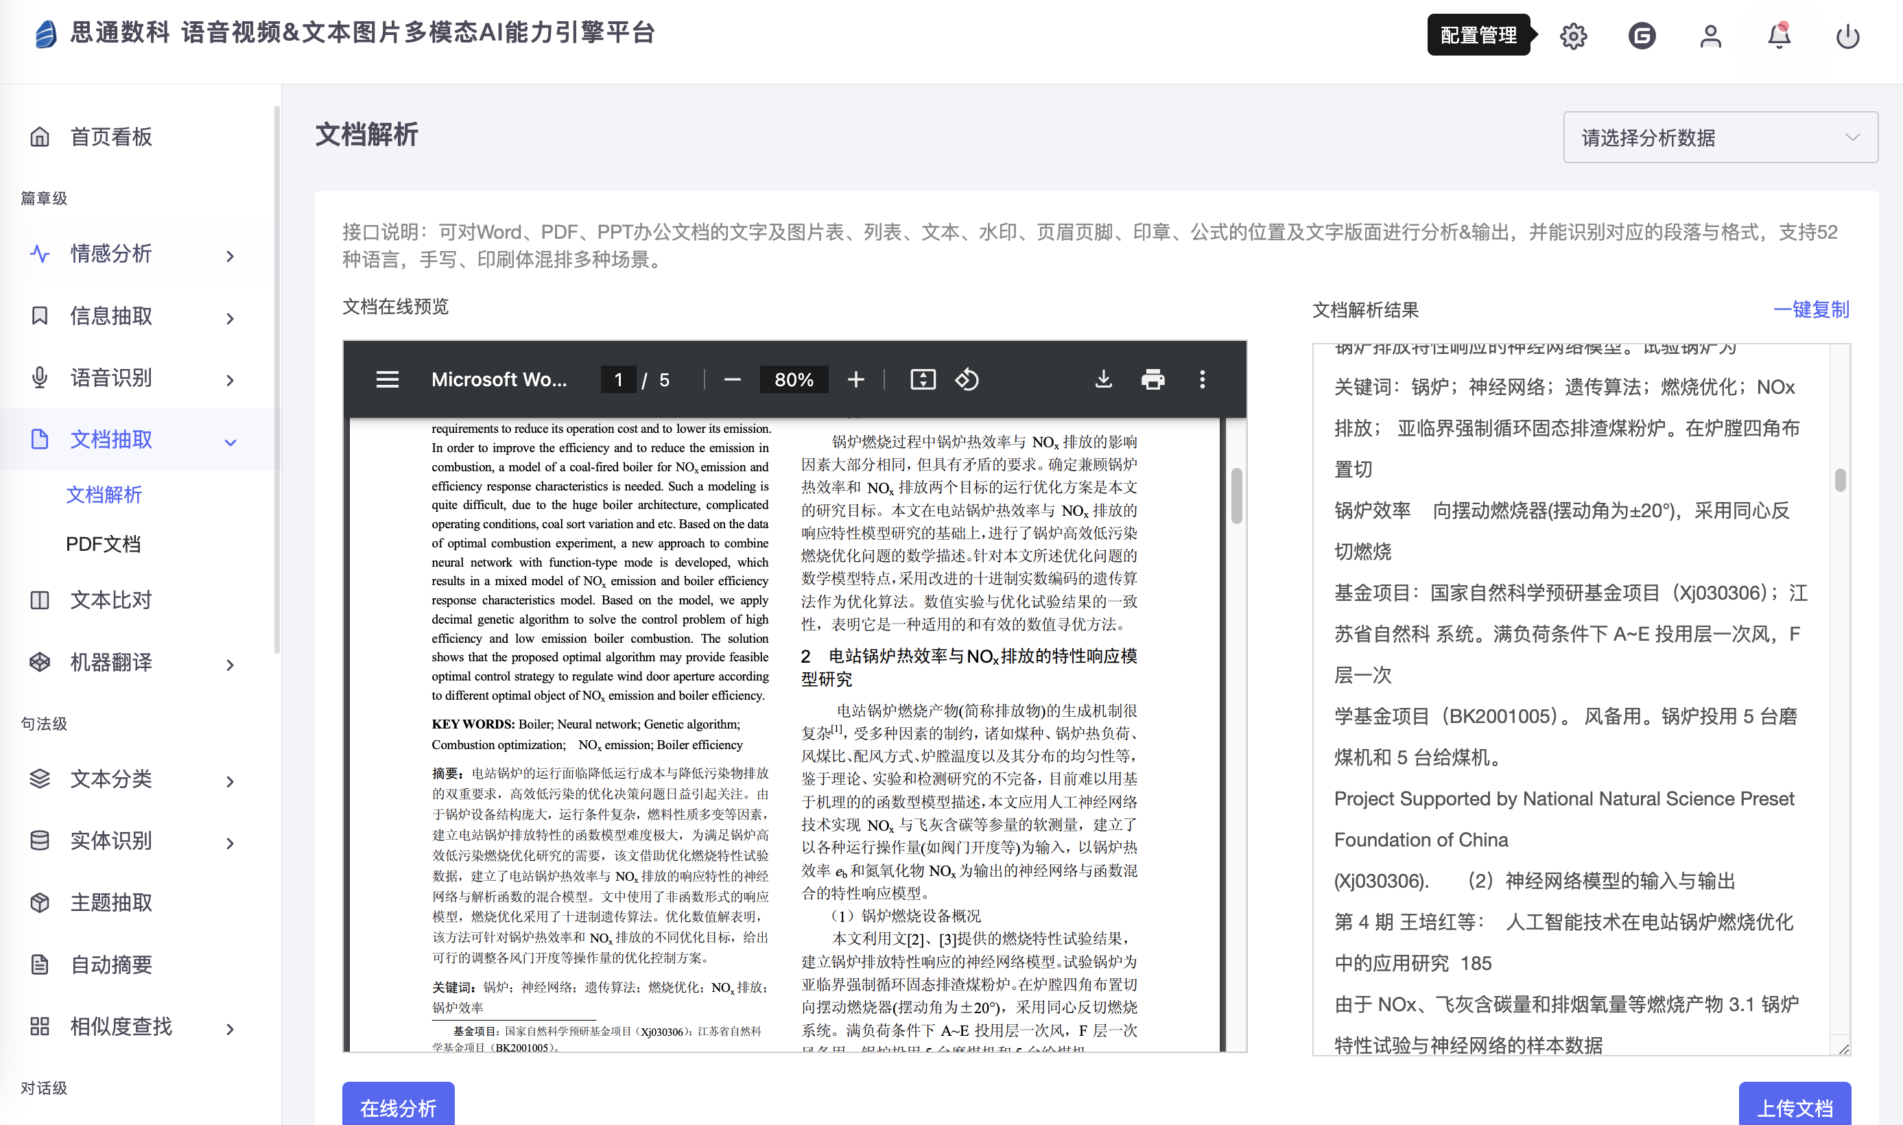Click the notification bell icon
The height and width of the screenshot is (1125, 1903).
(x=1779, y=36)
